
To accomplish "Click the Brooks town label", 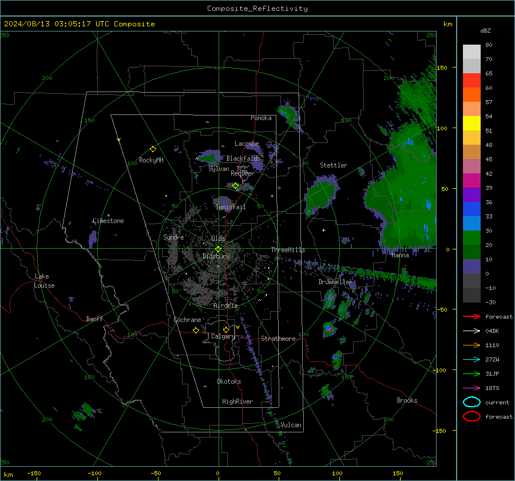I will click(x=407, y=400).
